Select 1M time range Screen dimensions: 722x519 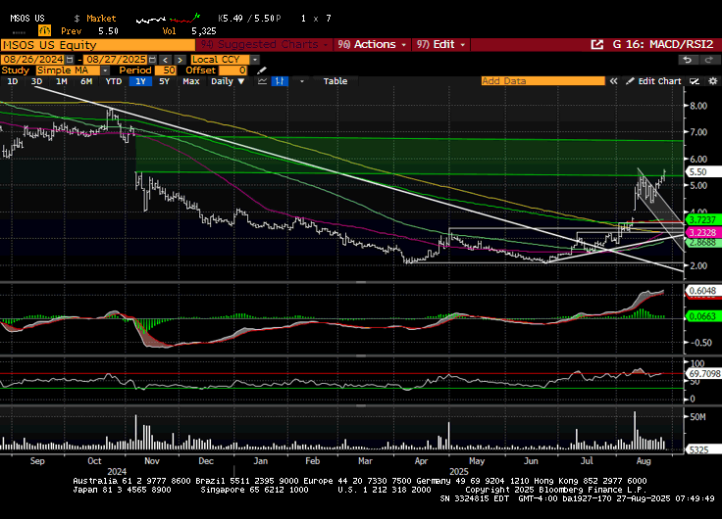coord(61,81)
